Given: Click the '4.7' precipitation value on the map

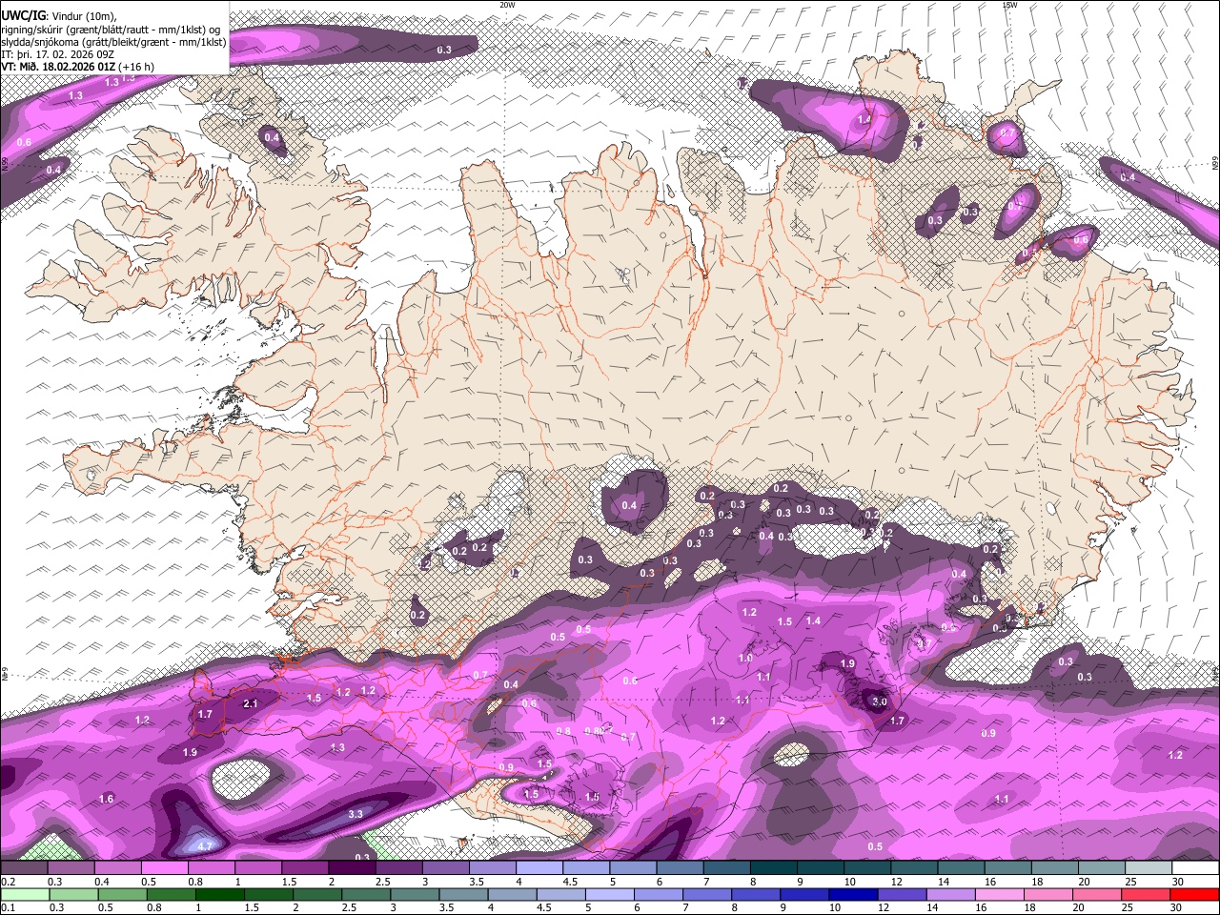Looking at the screenshot, I should pos(205,845).
